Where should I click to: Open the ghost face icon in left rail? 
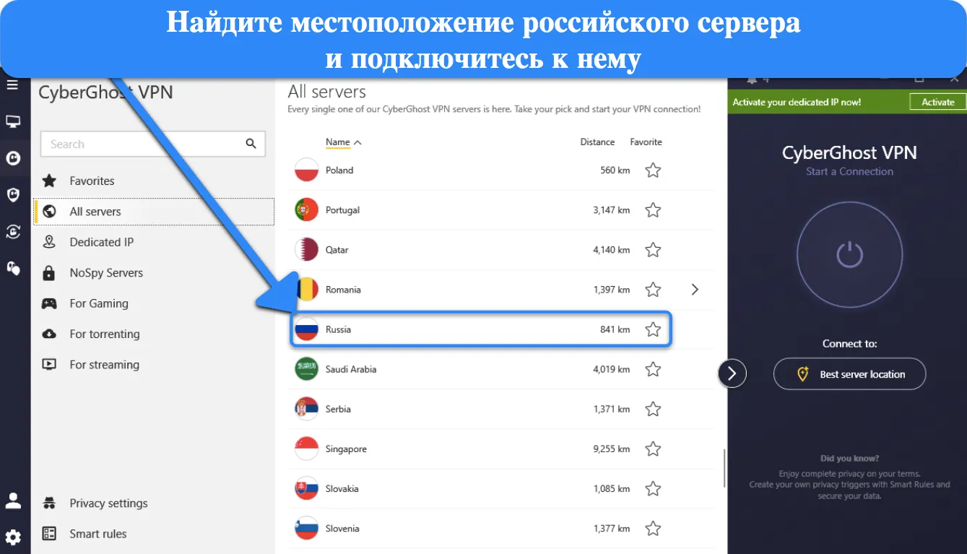13,158
